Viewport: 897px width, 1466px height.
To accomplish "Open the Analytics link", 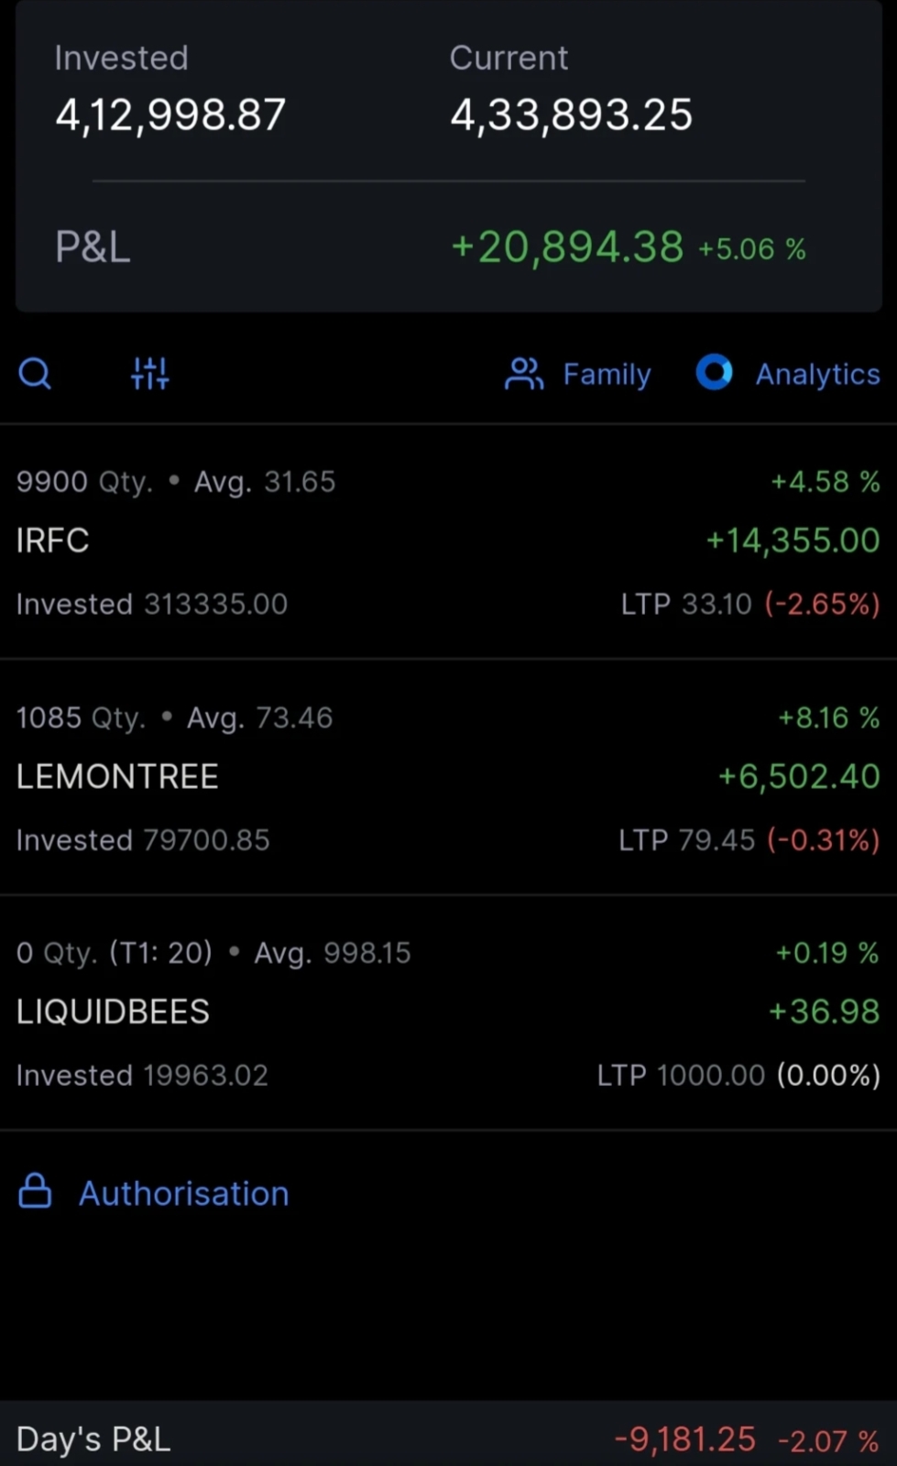I will click(817, 374).
